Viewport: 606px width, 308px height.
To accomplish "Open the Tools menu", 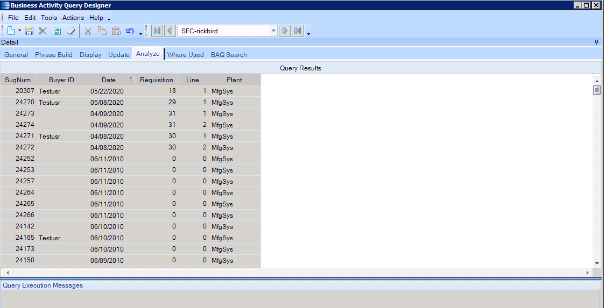I will (x=48, y=18).
